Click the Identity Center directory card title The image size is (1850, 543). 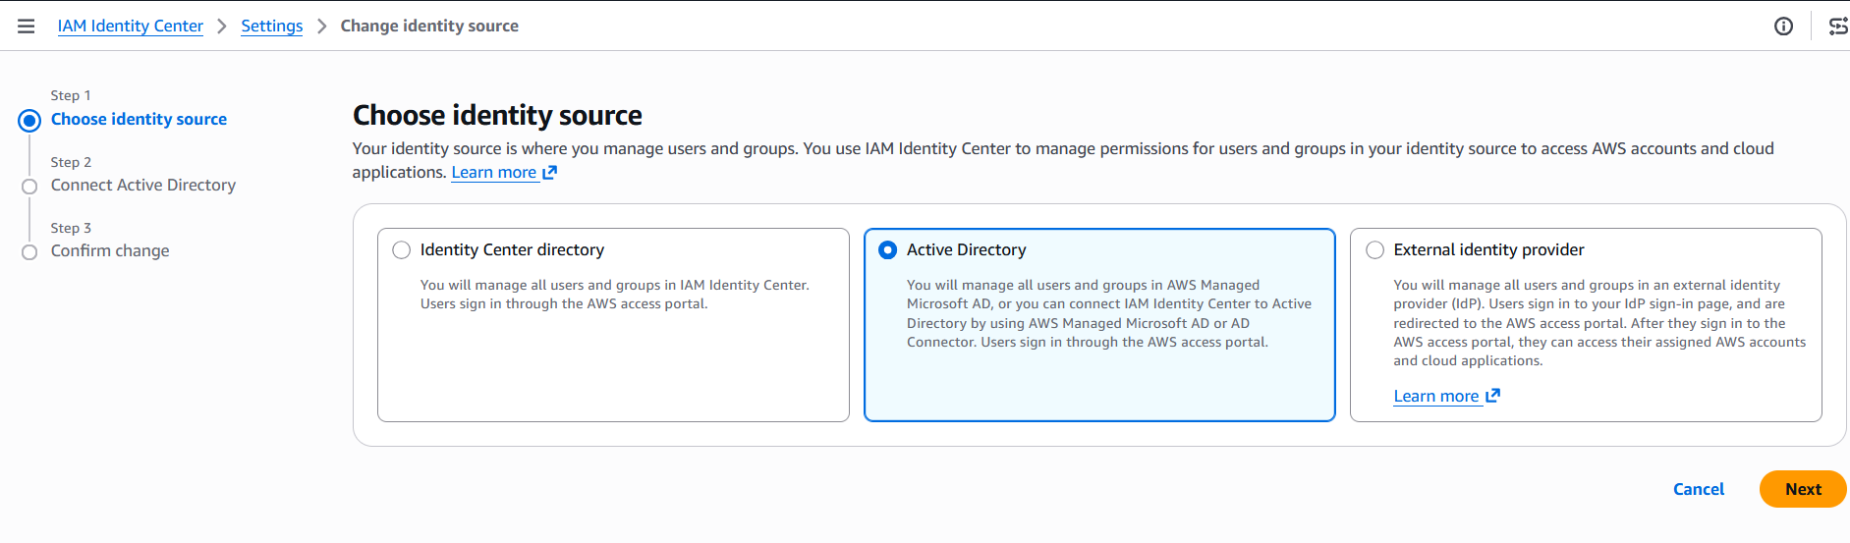(x=512, y=250)
